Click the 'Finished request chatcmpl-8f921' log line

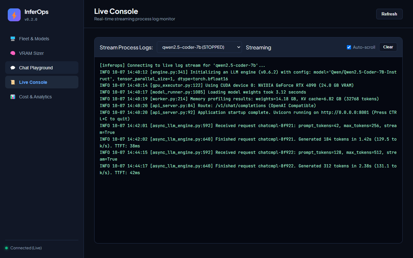(x=248, y=143)
